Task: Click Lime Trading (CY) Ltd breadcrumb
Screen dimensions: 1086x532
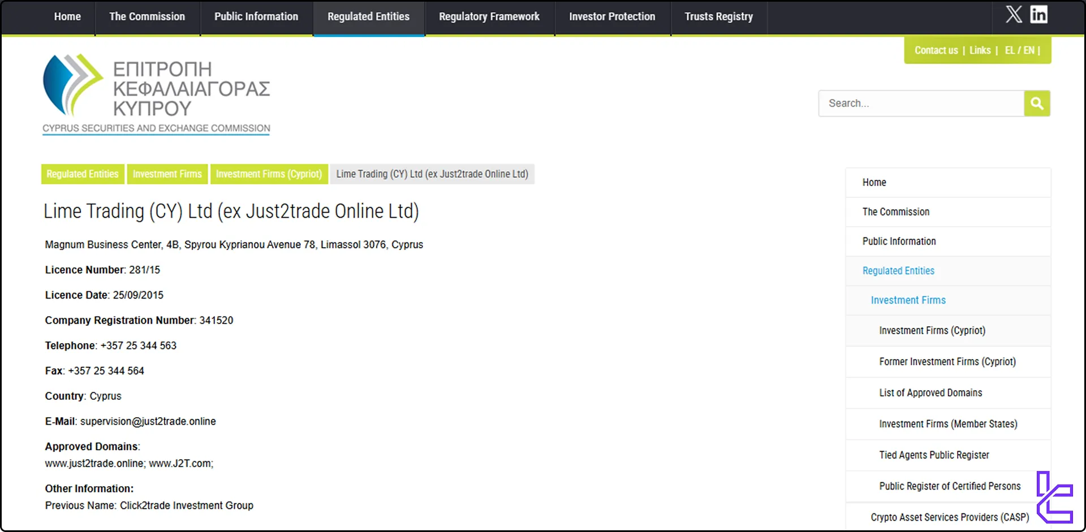Action: pos(432,174)
